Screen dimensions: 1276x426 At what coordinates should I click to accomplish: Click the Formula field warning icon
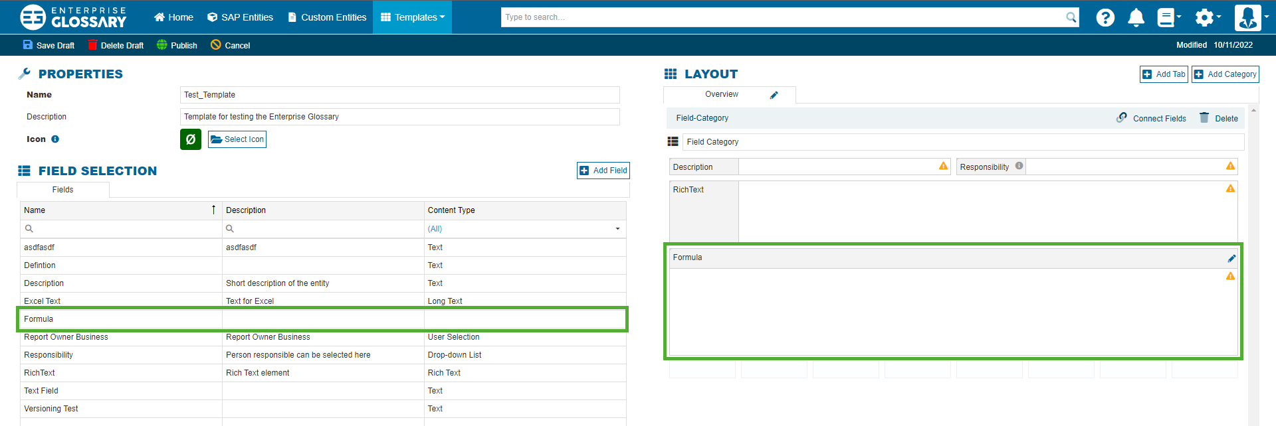pyautogui.click(x=1230, y=276)
